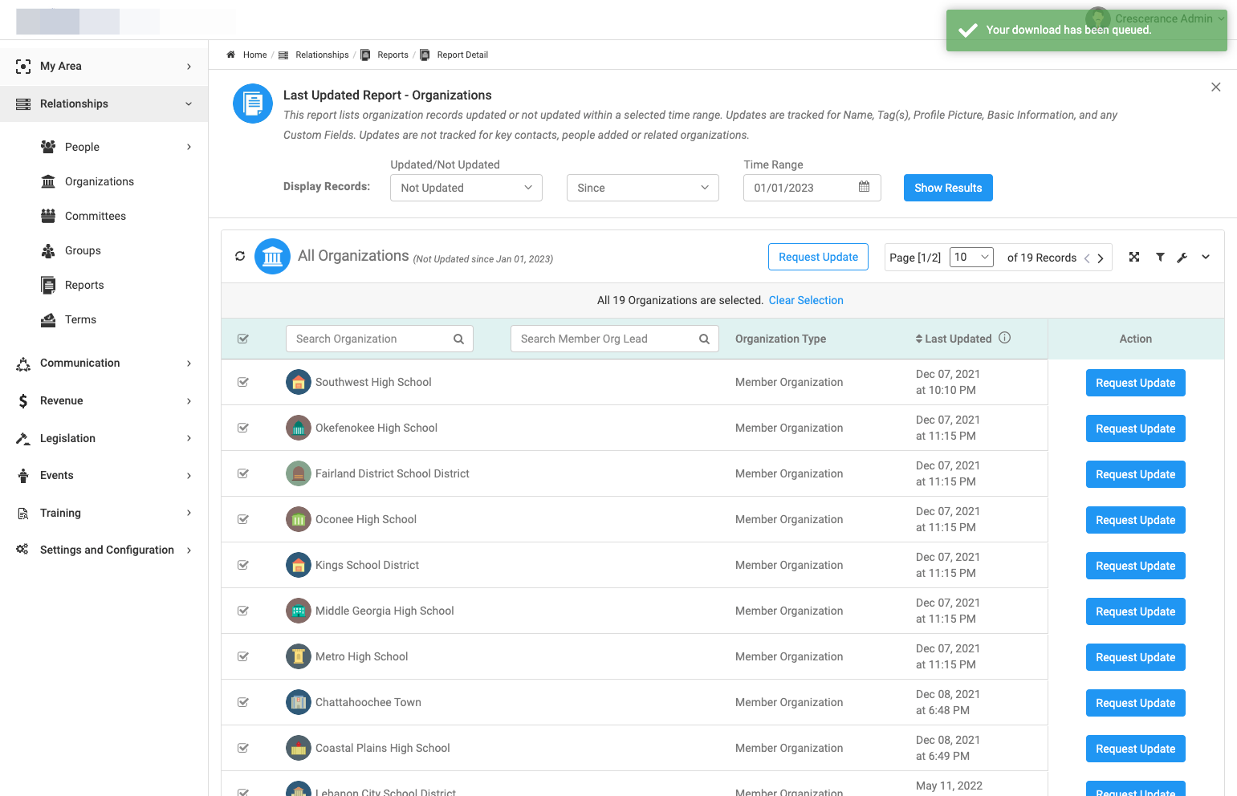The height and width of the screenshot is (796, 1237).
Task: Expand table to fullscreen view
Action: coord(1134,257)
